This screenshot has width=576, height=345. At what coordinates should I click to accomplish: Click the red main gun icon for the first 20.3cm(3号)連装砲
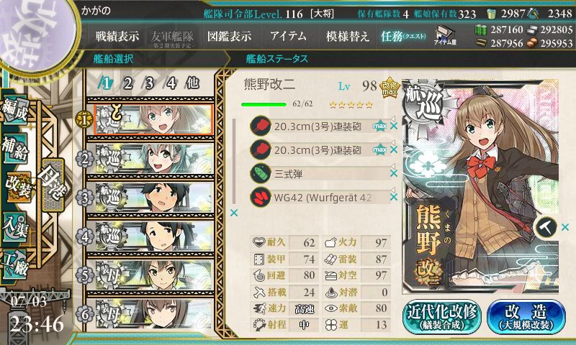pyautogui.click(x=261, y=126)
